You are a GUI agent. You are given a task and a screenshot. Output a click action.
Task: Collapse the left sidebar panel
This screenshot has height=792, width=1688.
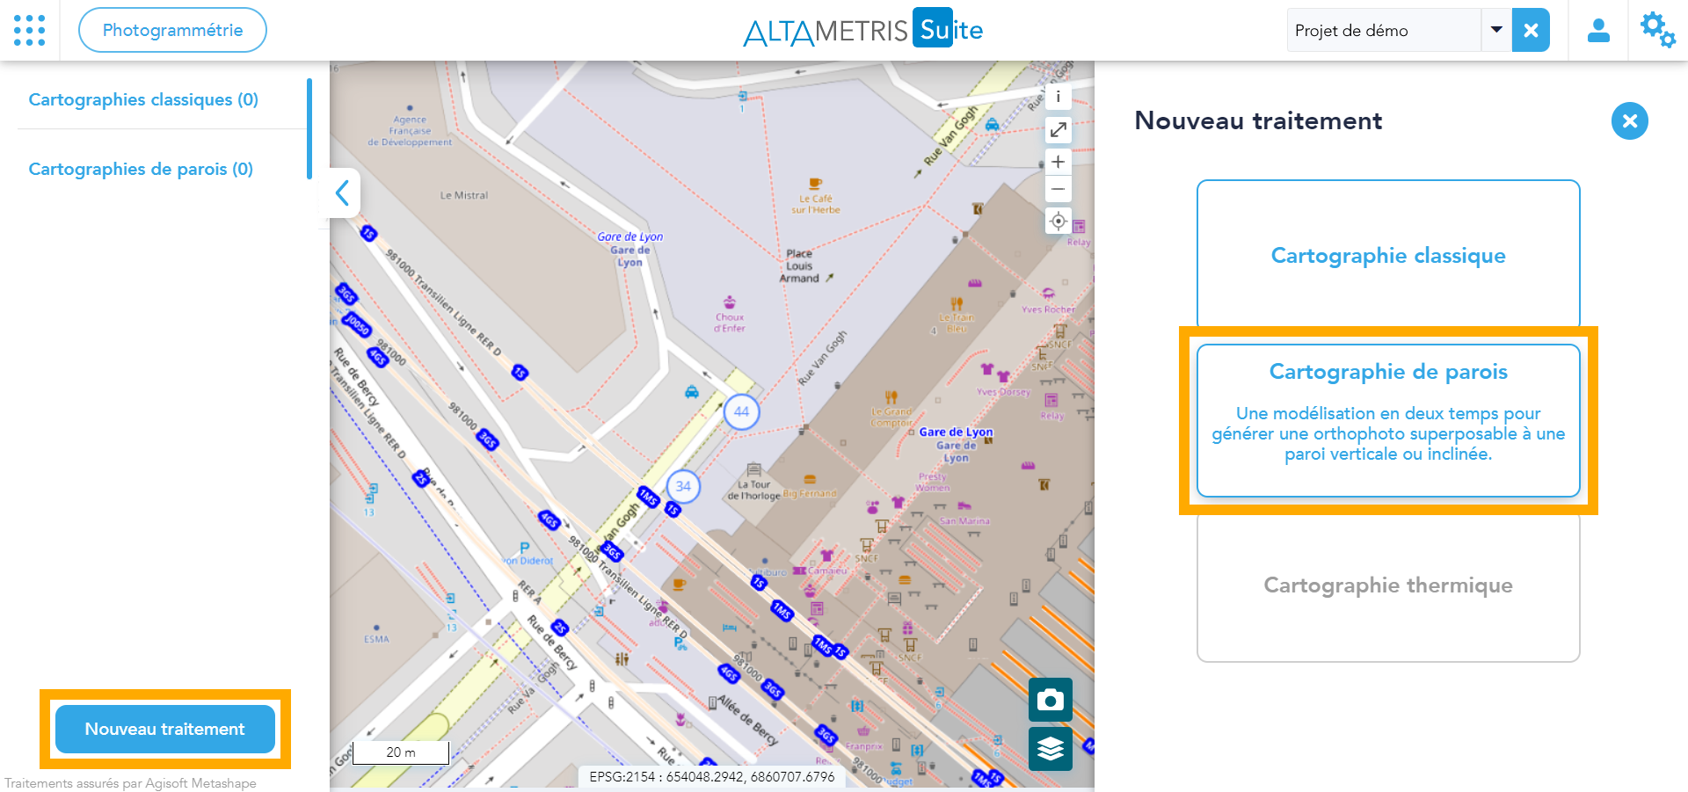click(x=342, y=193)
